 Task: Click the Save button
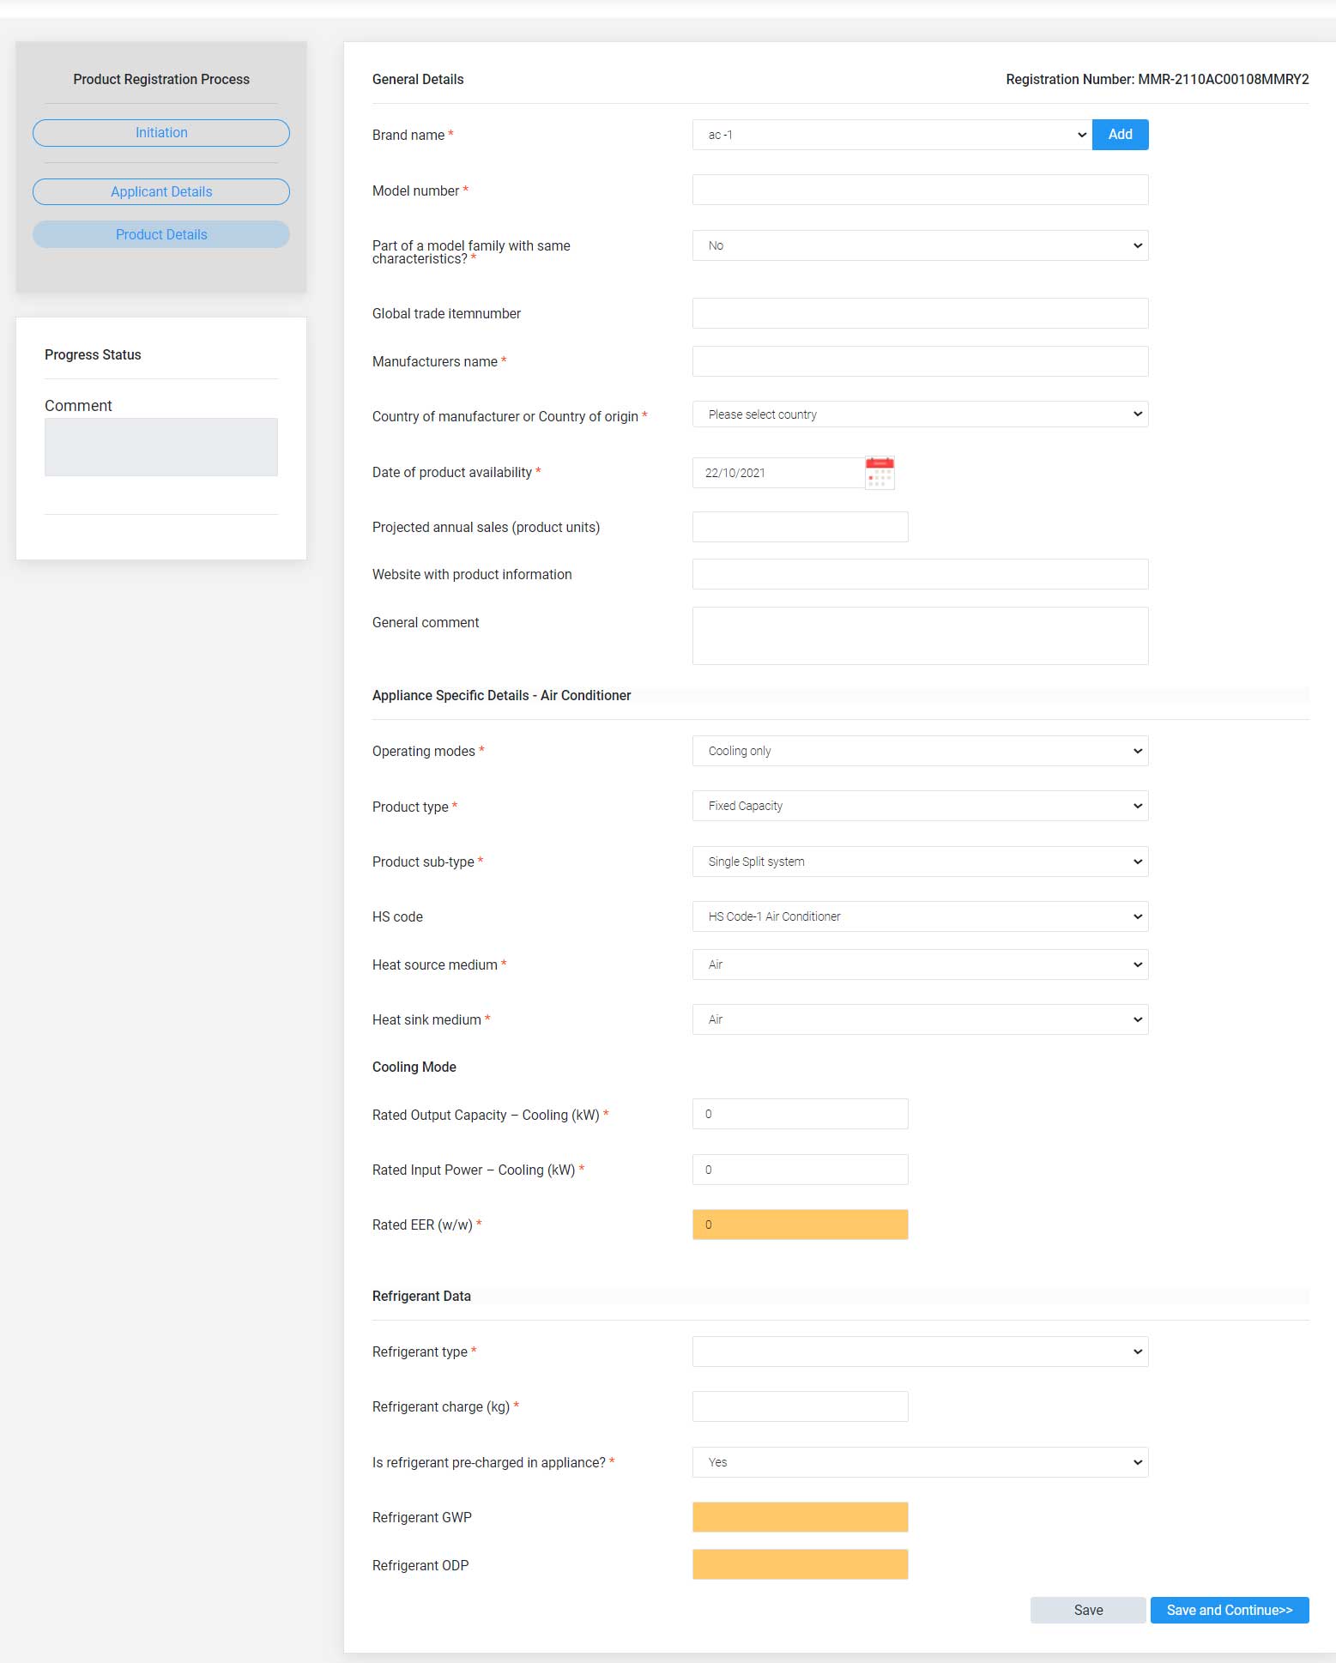1088,1610
